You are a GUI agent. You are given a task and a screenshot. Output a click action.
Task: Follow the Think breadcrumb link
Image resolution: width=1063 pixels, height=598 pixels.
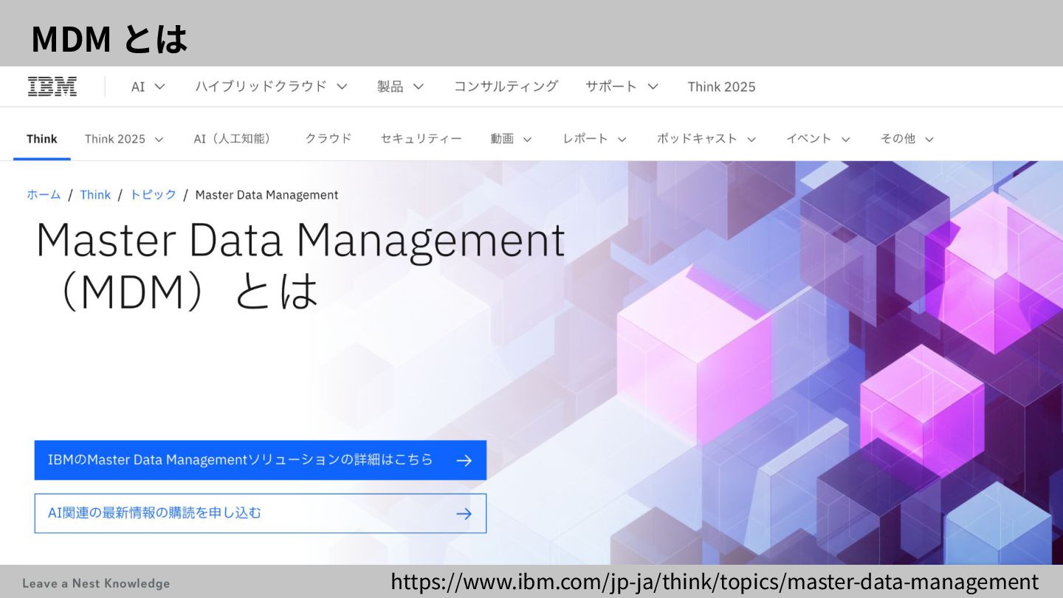tap(95, 195)
